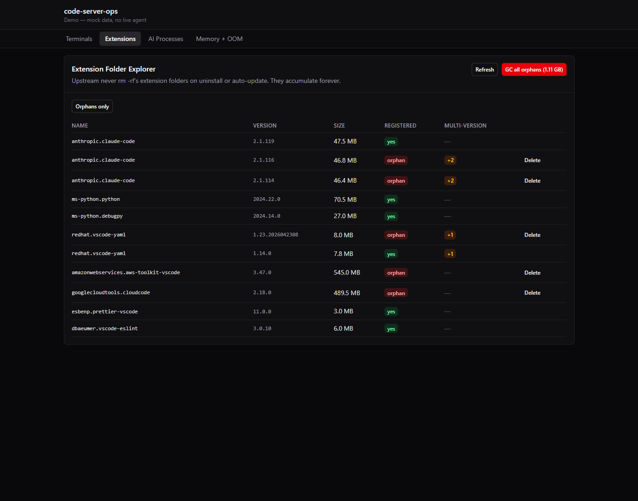Click the orphan badge for amazonwebservices.aws-toolkit-vscode
This screenshot has height=501, width=638.
coord(396,273)
